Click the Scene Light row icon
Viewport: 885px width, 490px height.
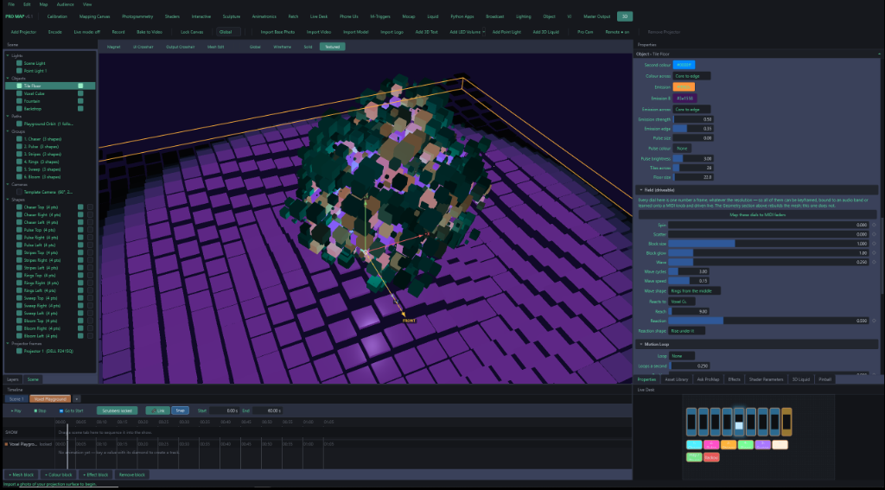point(19,63)
